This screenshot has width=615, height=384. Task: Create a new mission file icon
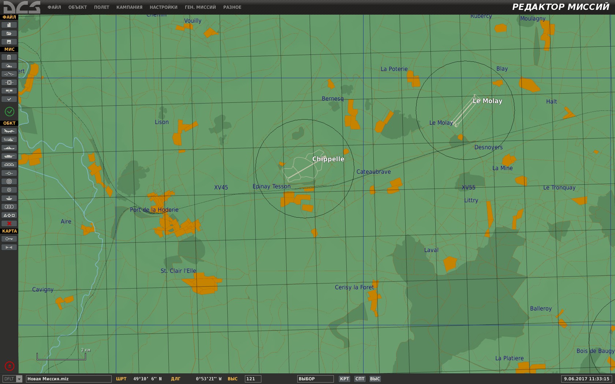pos(9,25)
